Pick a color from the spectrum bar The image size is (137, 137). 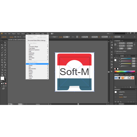click(125, 72)
